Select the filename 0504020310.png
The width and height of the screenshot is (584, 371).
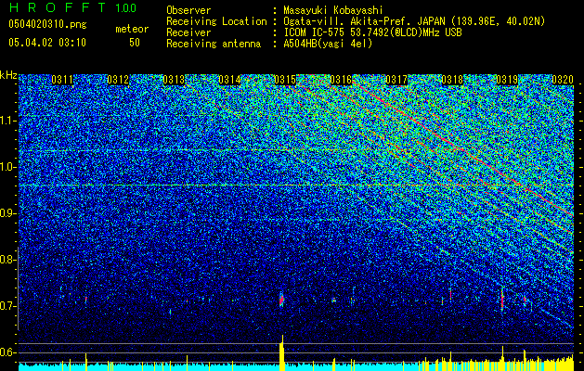(47, 24)
